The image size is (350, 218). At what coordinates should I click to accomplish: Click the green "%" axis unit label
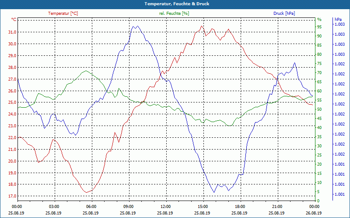point(319,20)
